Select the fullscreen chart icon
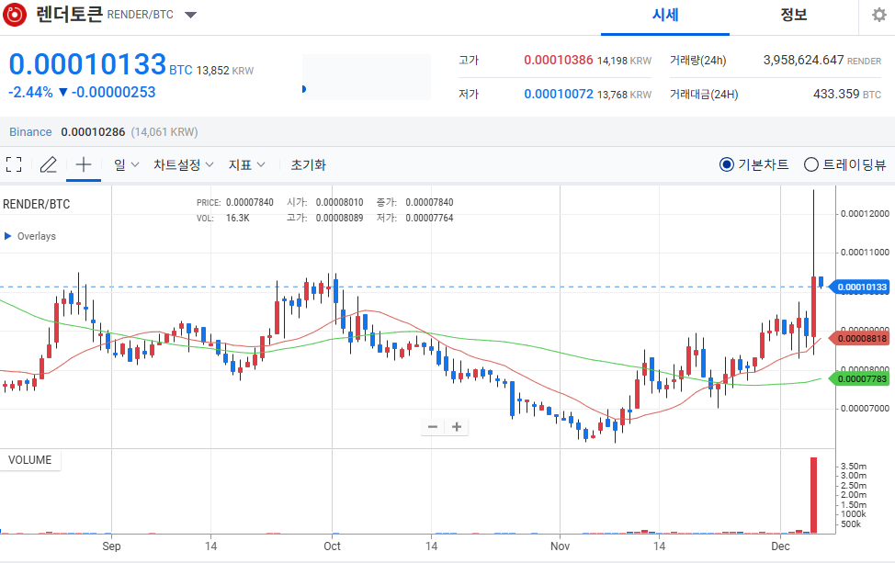 point(14,164)
